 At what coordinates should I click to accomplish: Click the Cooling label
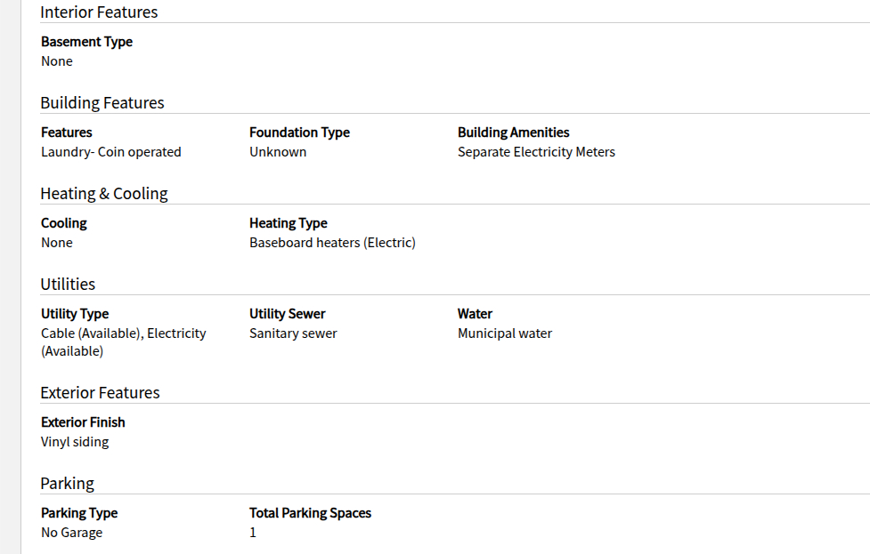point(64,223)
